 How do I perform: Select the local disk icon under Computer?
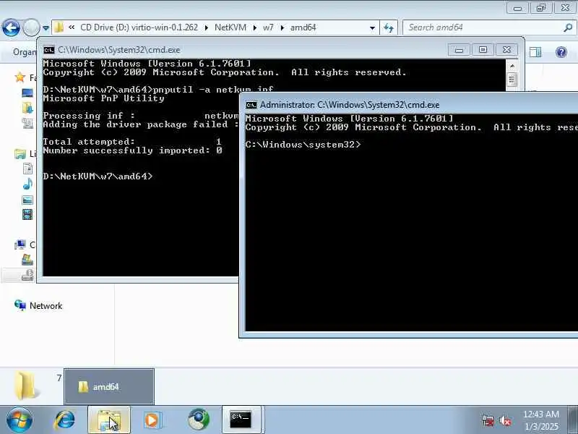pyautogui.click(x=27, y=260)
